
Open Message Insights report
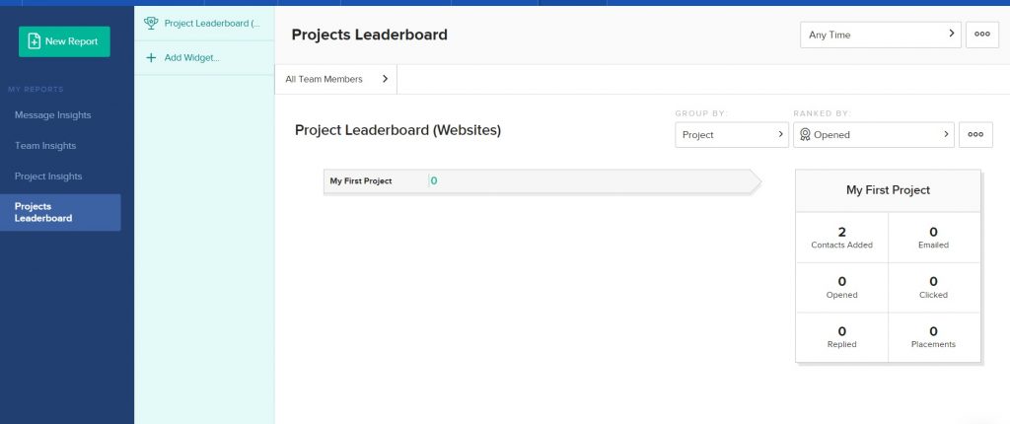point(53,115)
